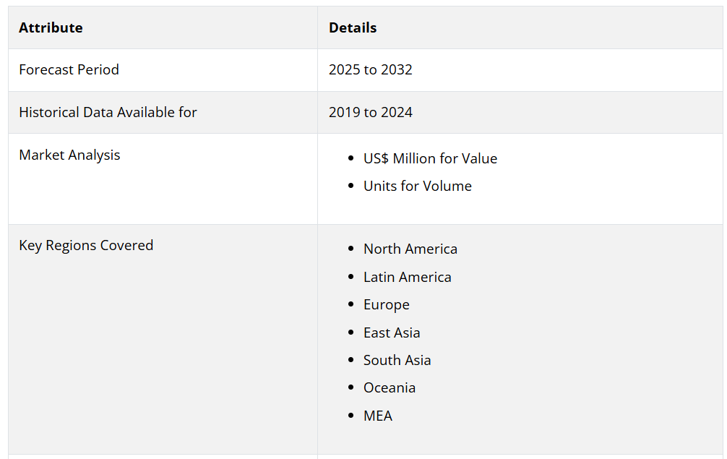Click Europe in the regions list

point(387,304)
